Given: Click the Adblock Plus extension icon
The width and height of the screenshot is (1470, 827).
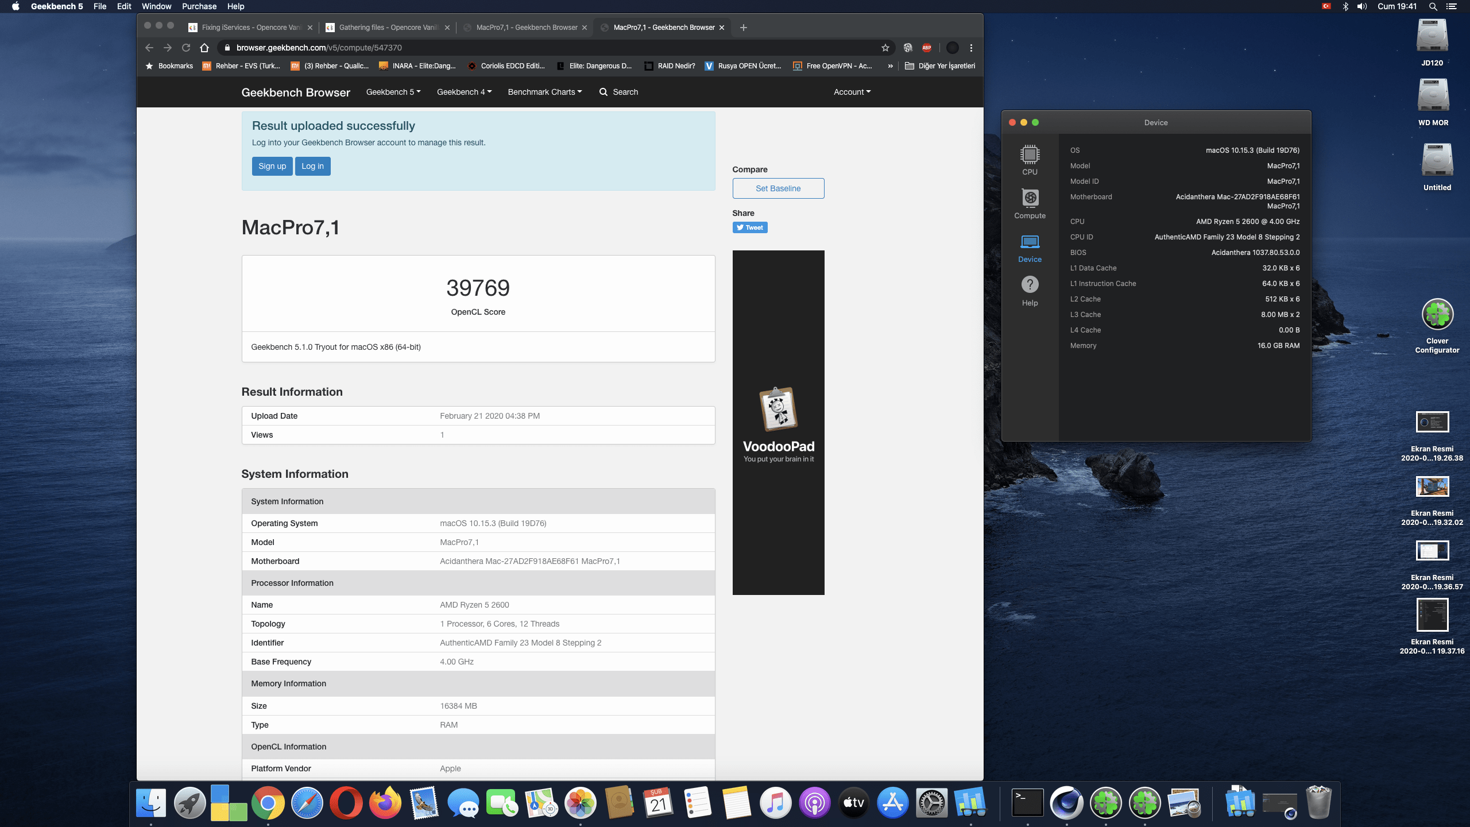Looking at the screenshot, I should pyautogui.click(x=926, y=48).
